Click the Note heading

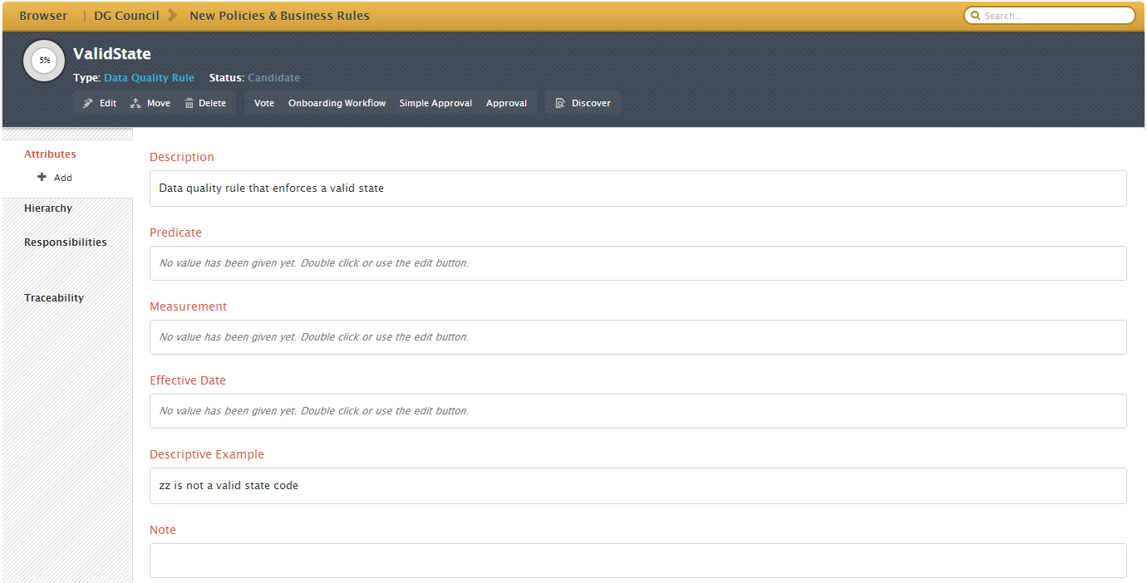click(x=163, y=530)
